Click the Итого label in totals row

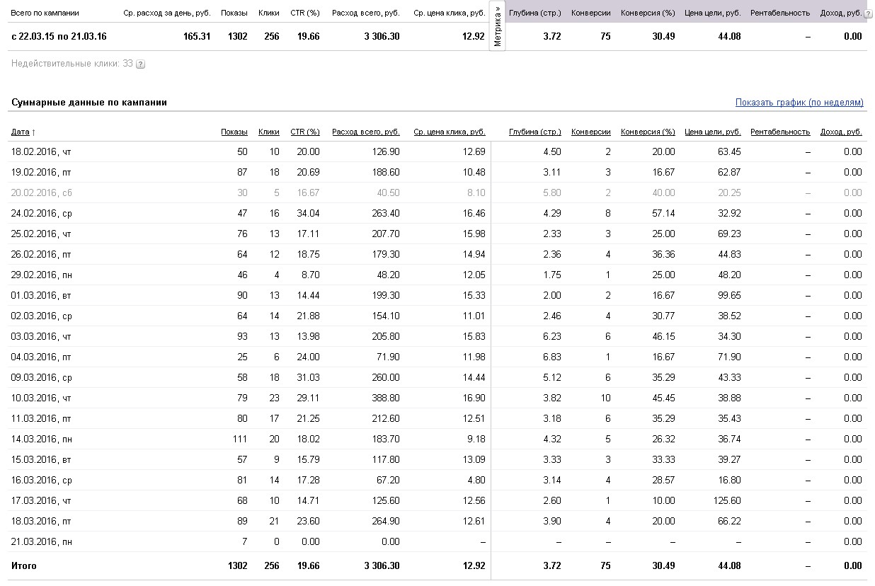[24, 565]
